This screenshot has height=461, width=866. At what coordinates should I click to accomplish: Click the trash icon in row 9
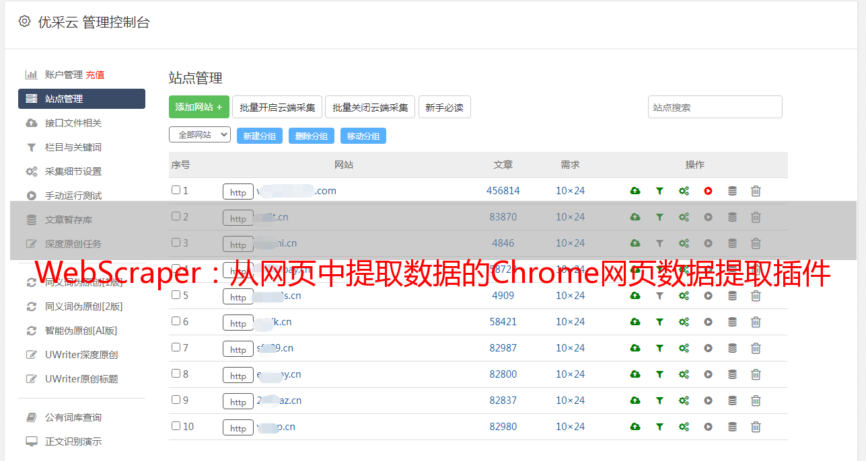[x=756, y=401]
